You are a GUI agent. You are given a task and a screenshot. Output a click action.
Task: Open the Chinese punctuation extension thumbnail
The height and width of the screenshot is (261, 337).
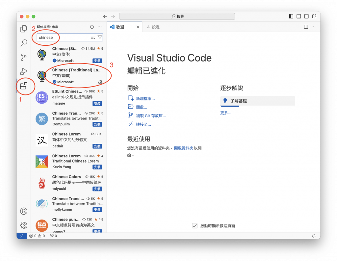[42, 225]
